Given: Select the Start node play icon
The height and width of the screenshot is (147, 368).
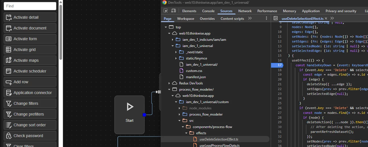Looking at the screenshot, I should tap(130, 107).
